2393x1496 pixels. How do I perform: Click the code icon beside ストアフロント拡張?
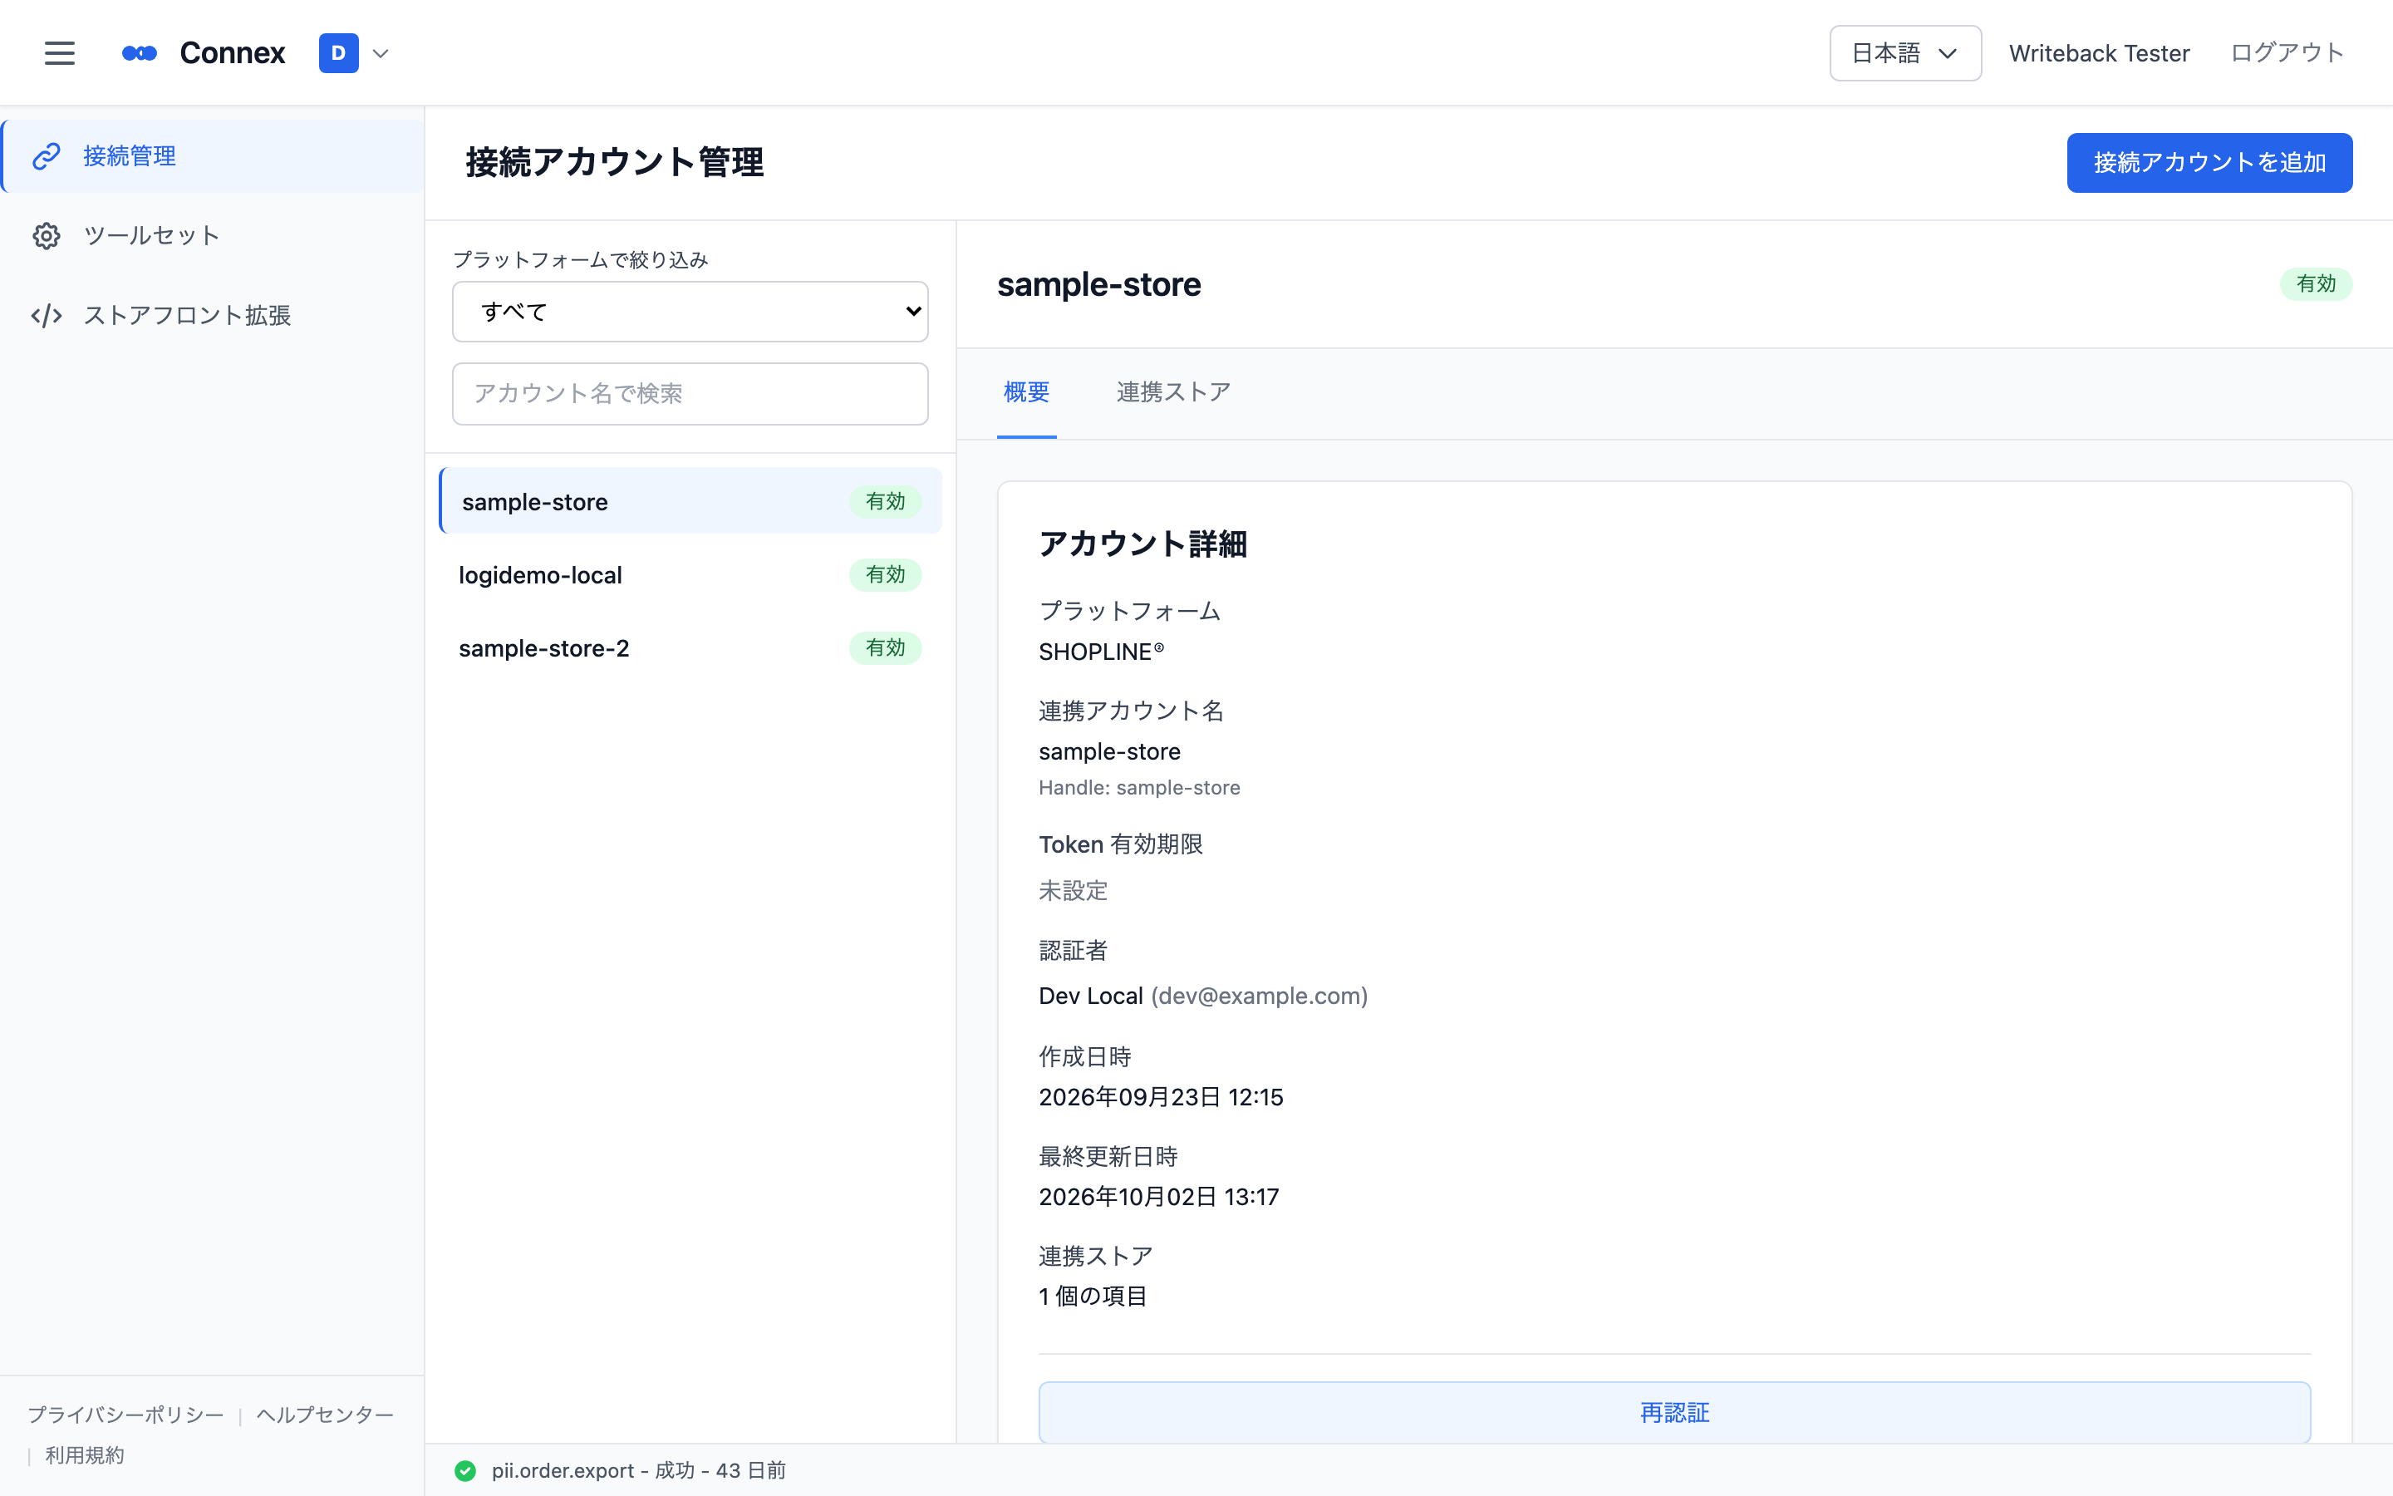[x=47, y=316]
